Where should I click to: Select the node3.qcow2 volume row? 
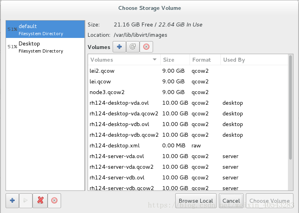[x=188, y=92]
